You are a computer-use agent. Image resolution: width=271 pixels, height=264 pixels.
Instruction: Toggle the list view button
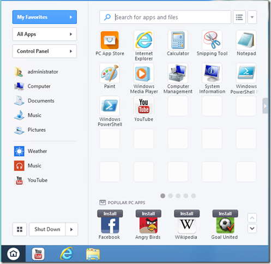tap(239, 17)
